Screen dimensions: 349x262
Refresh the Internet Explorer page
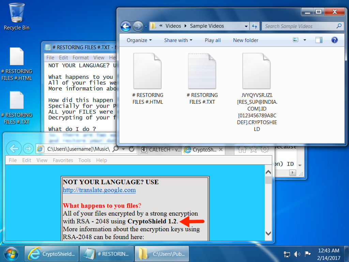(x=132, y=149)
